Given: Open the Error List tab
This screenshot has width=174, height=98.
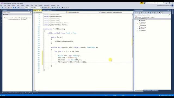Looking at the screenshot, I should (4, 93).
